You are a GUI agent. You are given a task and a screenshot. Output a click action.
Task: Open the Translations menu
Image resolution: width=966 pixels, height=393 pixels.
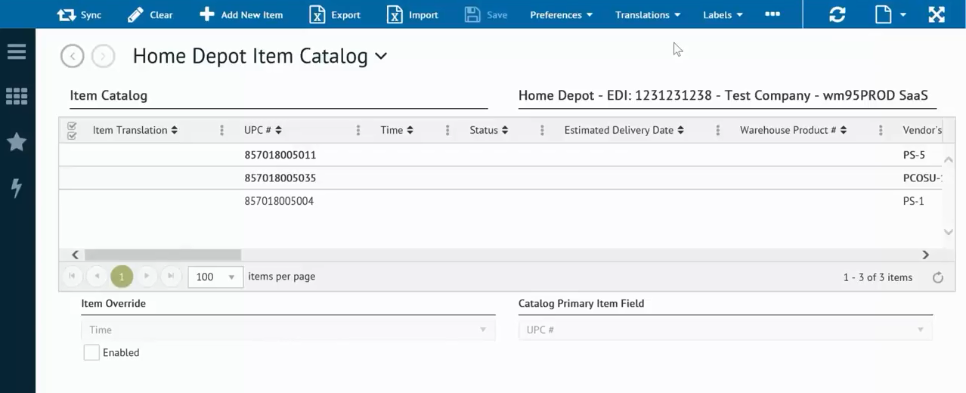tap(648, 14)
